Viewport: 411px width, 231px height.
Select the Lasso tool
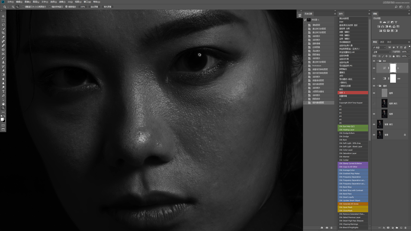click(x=3, y=25)
